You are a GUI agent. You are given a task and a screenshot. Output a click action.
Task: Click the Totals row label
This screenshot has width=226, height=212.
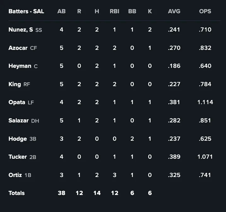[x=17, y=193]
